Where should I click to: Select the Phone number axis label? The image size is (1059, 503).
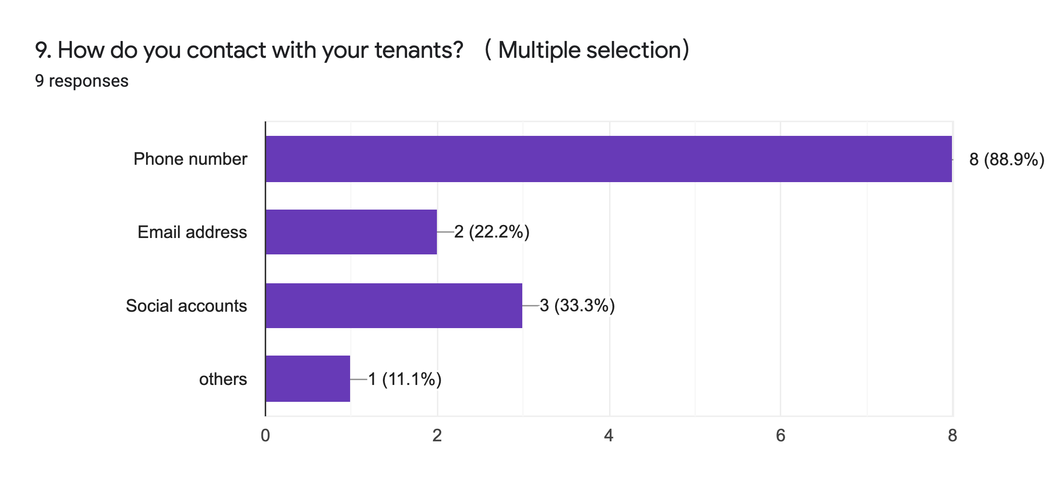[x=190, y=159]
